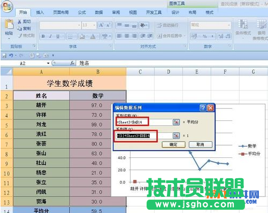Click the dialog's help question mark icon
The width and height of the screenshot is (268, 213).
click(x=203, y=108)
